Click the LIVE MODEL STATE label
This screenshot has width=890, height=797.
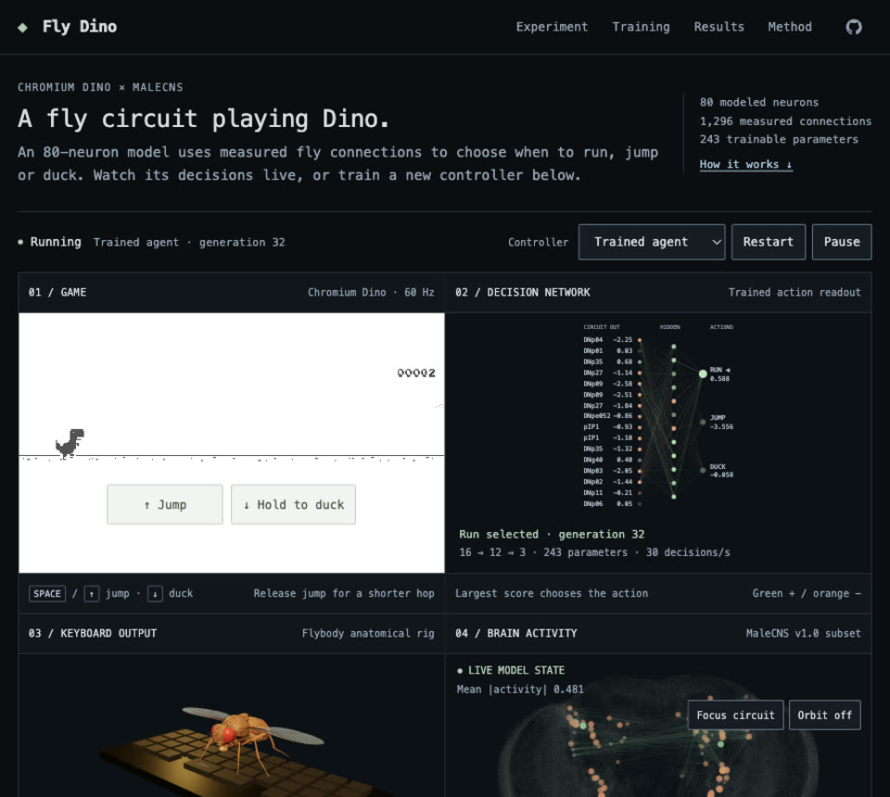click(511, 671)
